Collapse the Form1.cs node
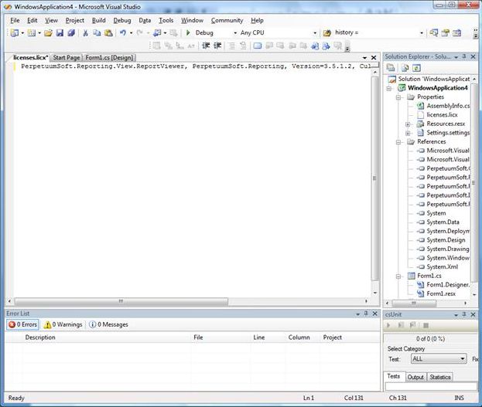The width and height of the screenshot is (482, 407). 398,276
